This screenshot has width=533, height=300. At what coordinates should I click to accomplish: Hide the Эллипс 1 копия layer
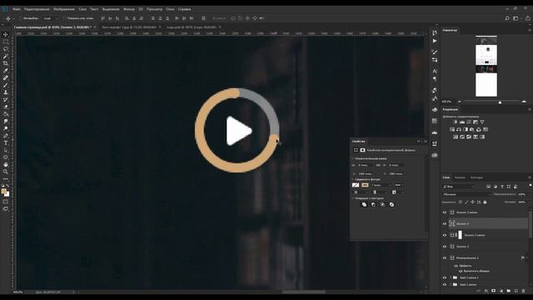444,235
